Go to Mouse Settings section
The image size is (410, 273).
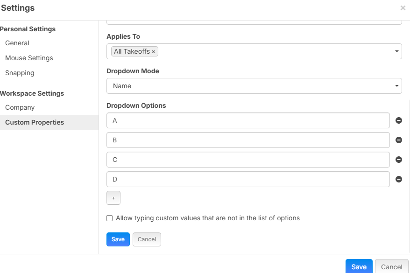[29, 58]
